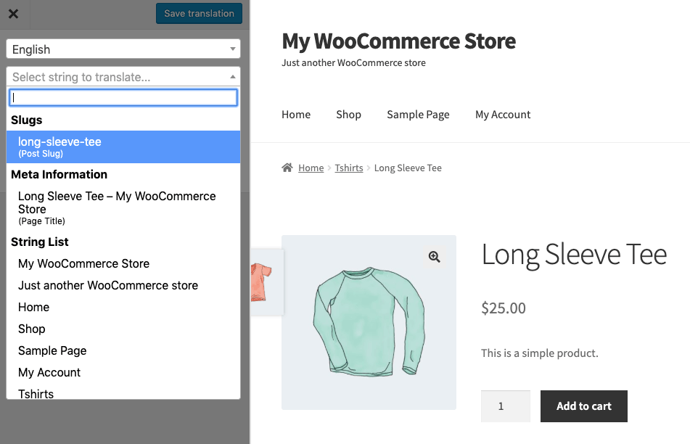Click the 'Meta Information' group header
The width and height of the screenshot is (690, 444).
[59, 174]
